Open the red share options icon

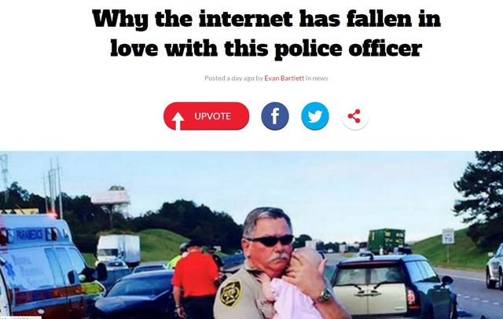(354, 116)
